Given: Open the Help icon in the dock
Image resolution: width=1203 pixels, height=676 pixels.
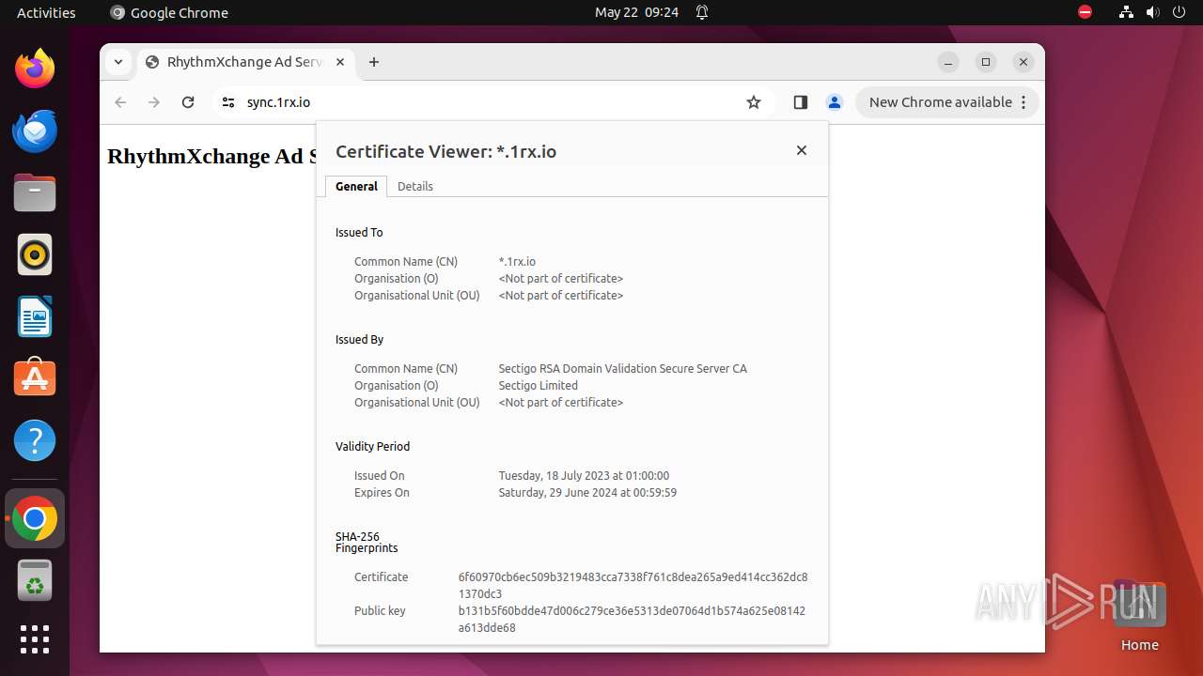Looking at the screenshot, I should point(35,440).
